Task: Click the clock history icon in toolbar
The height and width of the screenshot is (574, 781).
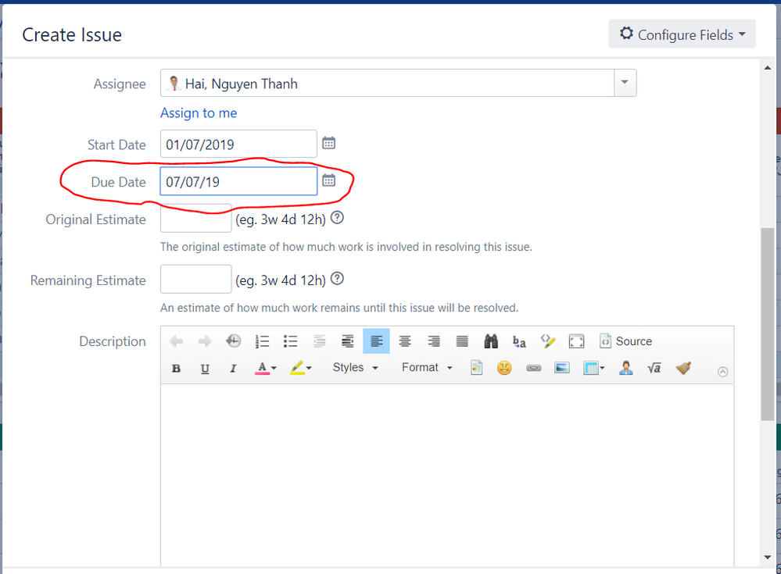Action: (x=233, y=341)
